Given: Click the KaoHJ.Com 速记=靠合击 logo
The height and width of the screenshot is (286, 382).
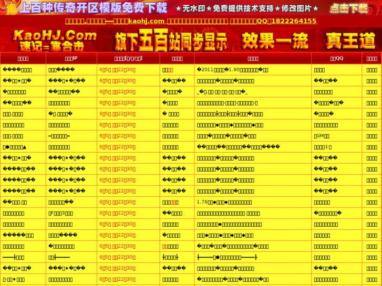Looking at the screenshot, I should (55, 40).
